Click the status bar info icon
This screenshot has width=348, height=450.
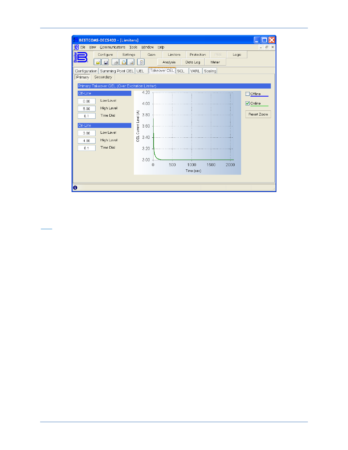point(75,188)
